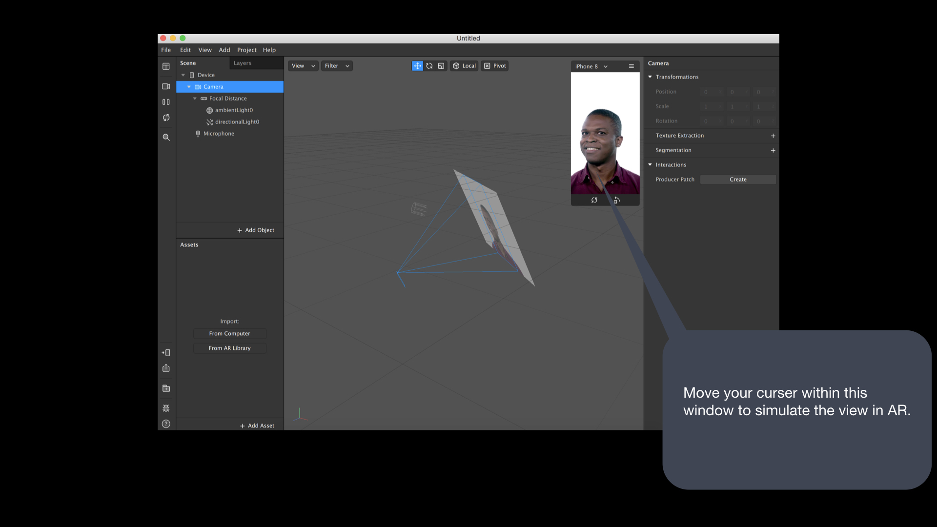Open the iPhone 8 device dropdown
The height and width of the screenshot is (527, 937).
(x=591, y=66)
